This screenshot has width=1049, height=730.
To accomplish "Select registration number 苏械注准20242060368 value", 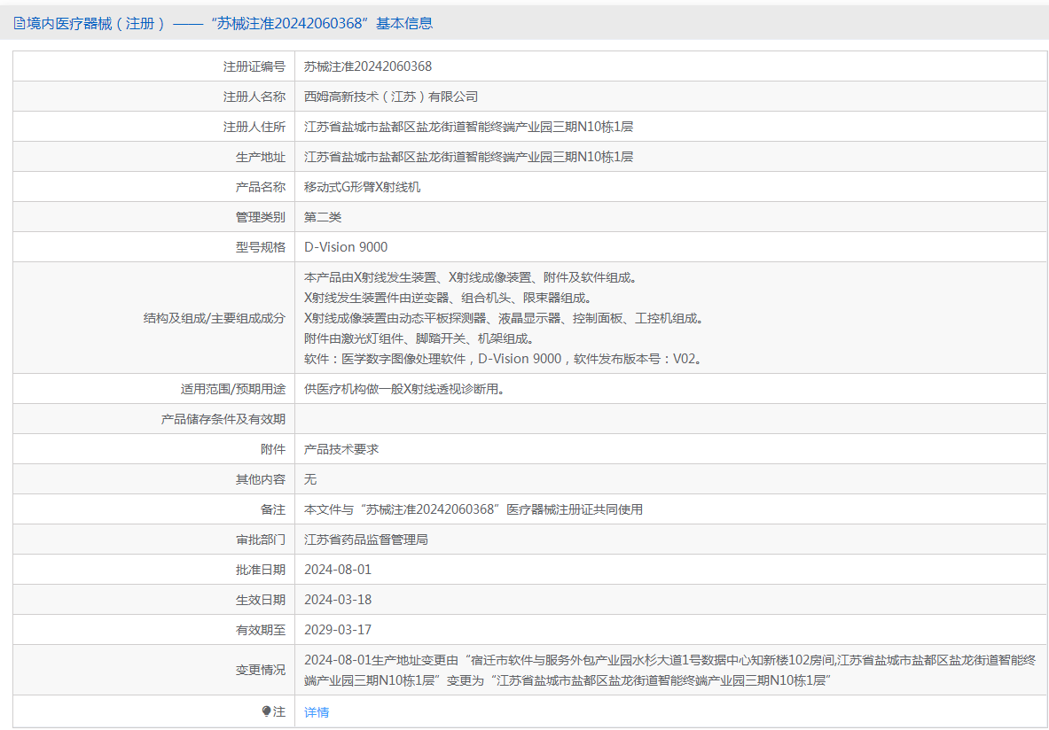I will click(x=367, y=66).
